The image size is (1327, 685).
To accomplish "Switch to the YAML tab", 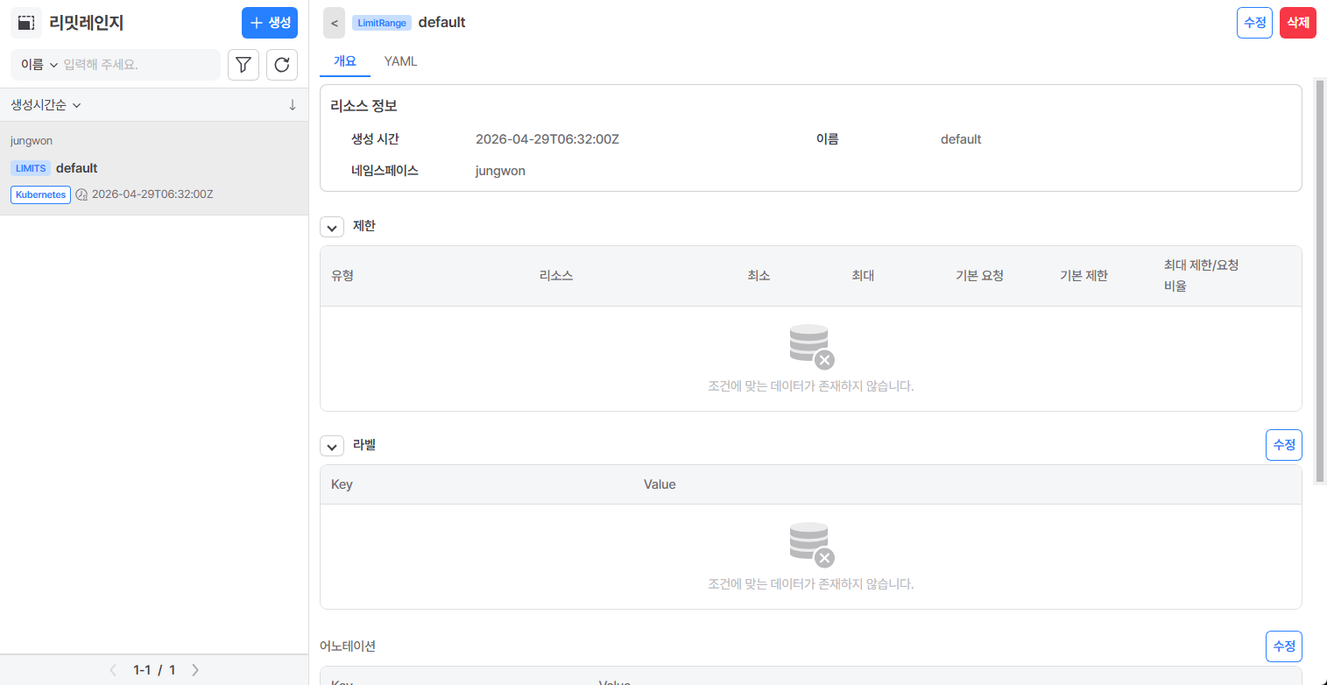I will click(400, 61).
